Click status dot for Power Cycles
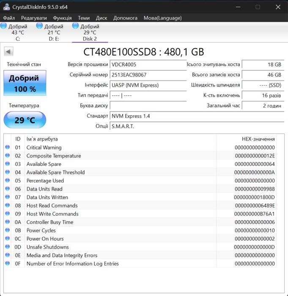This screenshot has height=296, width=288. pos(8,230)
